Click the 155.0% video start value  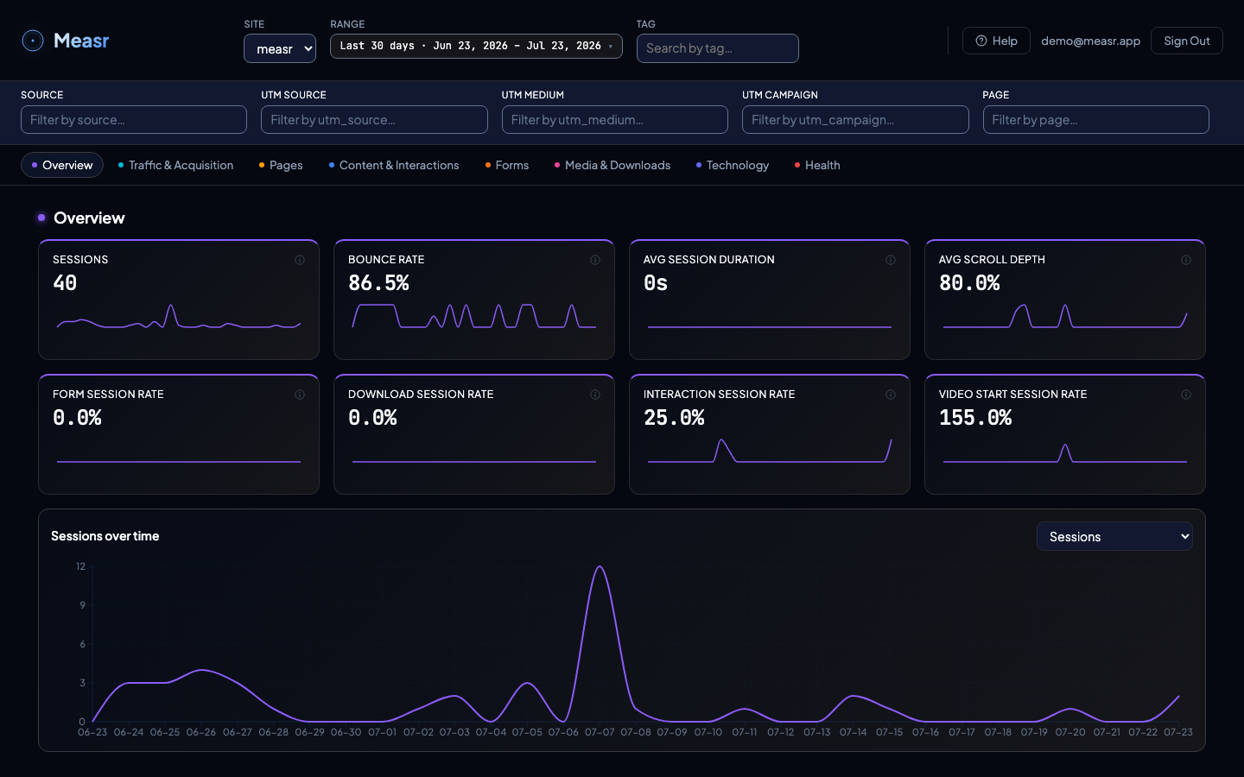coord(975,418)
